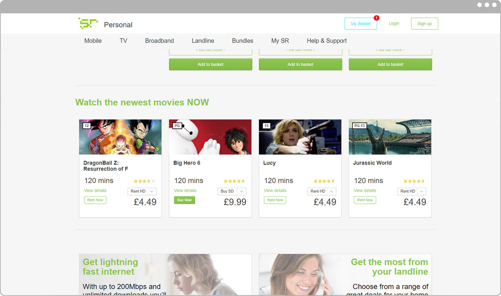Click the Sign up button

(x=424, y=24)
